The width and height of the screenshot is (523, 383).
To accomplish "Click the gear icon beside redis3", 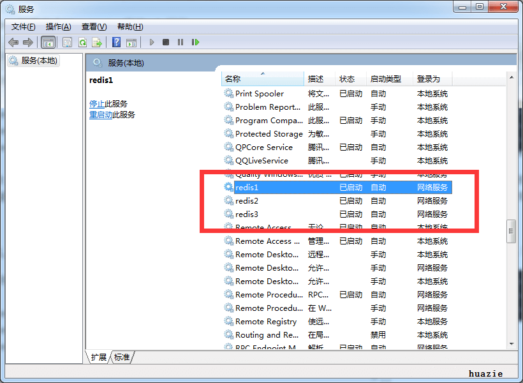I will tap(228, 213).
